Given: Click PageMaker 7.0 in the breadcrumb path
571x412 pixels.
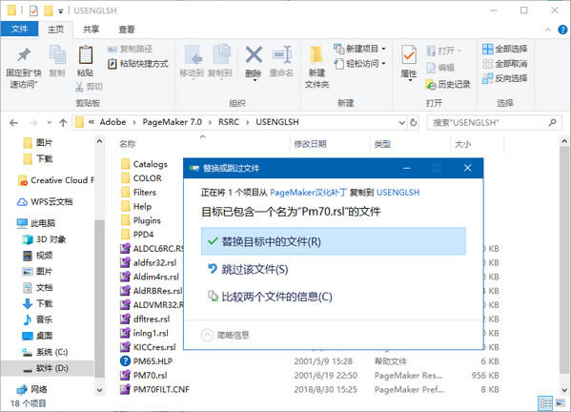Looking at the screenshot, I should tap(172, 122).
